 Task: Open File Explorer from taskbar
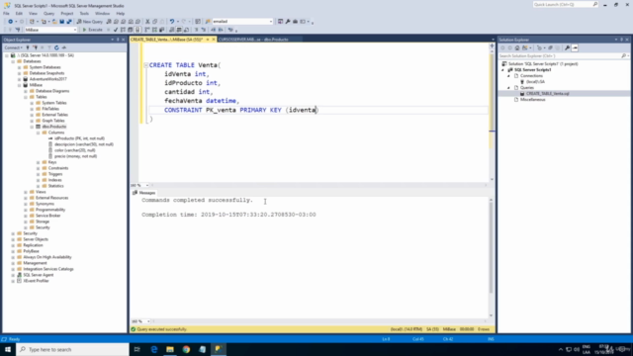(170, 349)
